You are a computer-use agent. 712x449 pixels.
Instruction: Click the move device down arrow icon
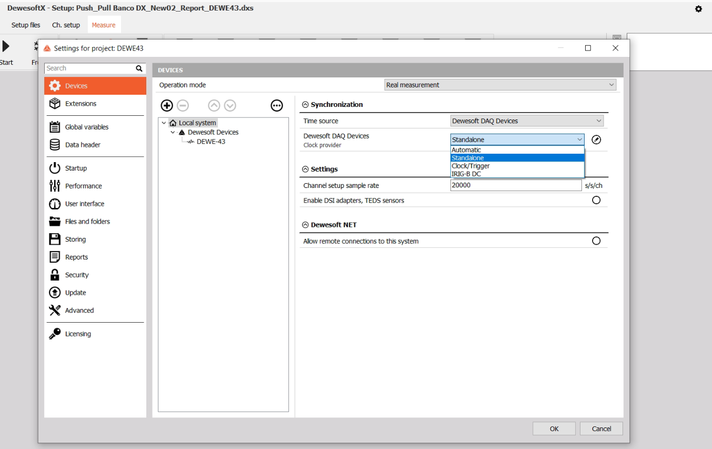(x=230, y=106)
